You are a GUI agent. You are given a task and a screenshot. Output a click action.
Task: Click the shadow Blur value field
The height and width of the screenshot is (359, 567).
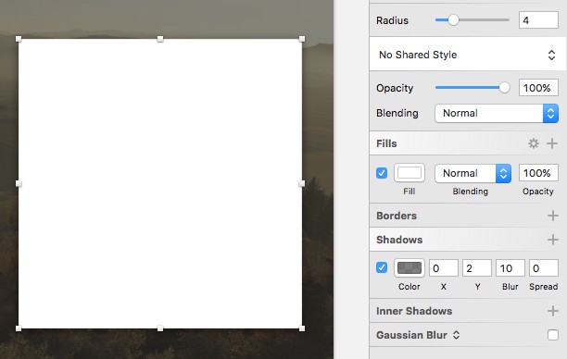(510, 268)
